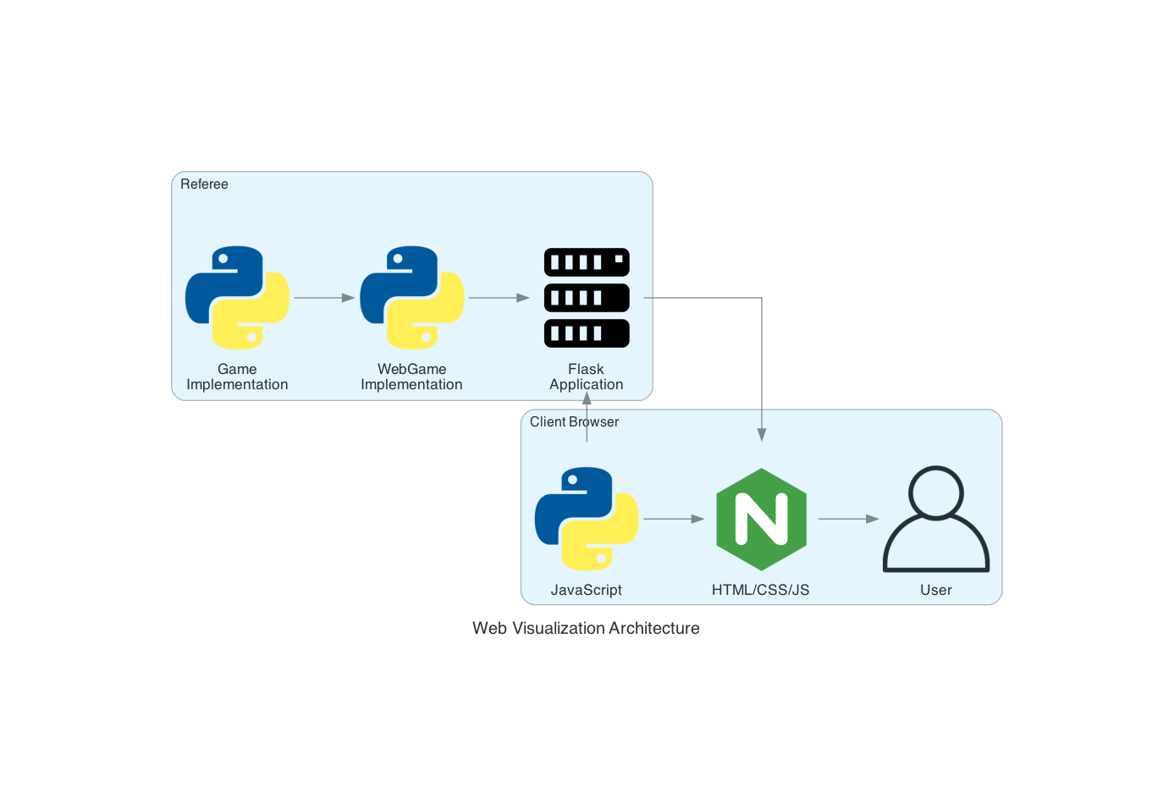Click the "Web Visualization Architecture" diagram title
The image size is (1174, 803).
(x=586, y=628)
